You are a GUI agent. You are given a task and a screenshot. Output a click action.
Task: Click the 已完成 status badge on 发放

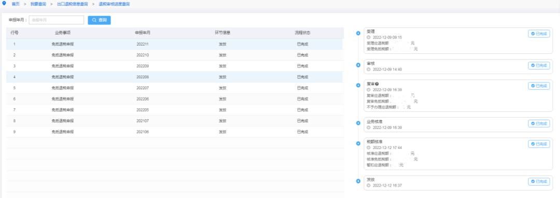(x=539, y=181)
